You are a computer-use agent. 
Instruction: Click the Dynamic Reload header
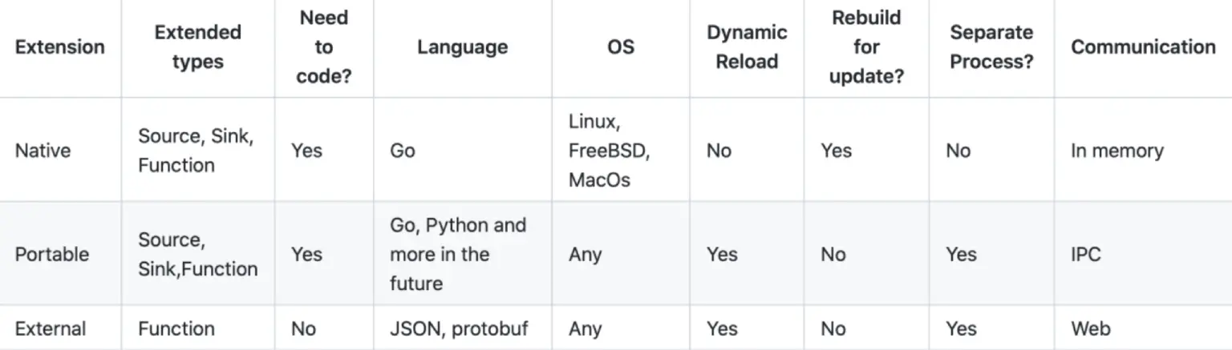(747, 47)
